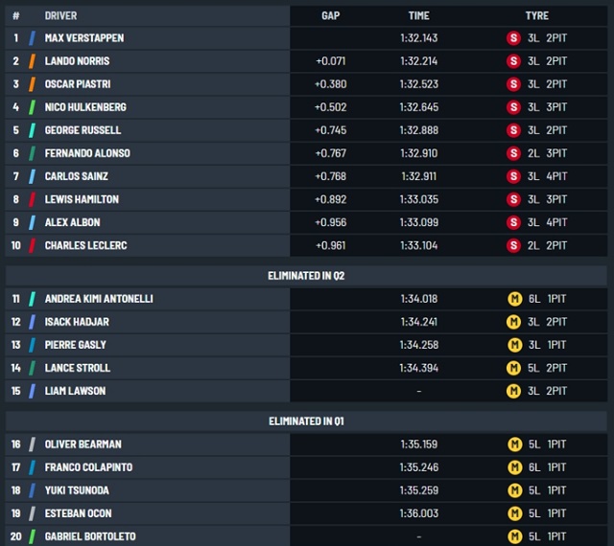Click Franco Colapinto's lap time 1:35.246

(418, 467)
